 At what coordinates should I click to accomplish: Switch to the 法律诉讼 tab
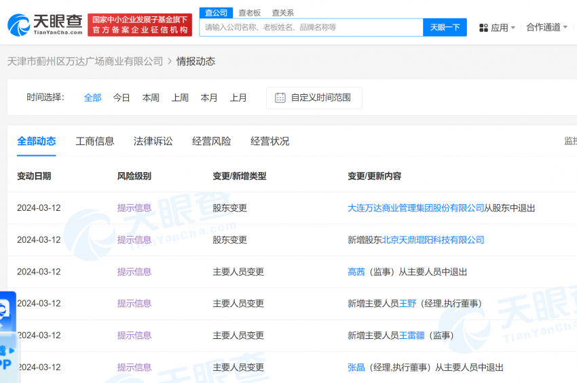[153, 141]
